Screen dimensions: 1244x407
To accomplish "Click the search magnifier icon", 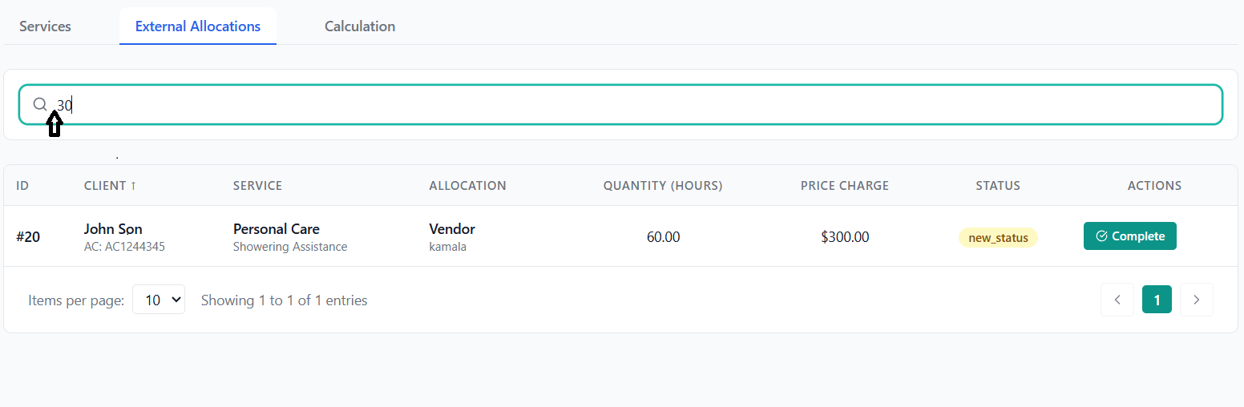I will [40, 104].
